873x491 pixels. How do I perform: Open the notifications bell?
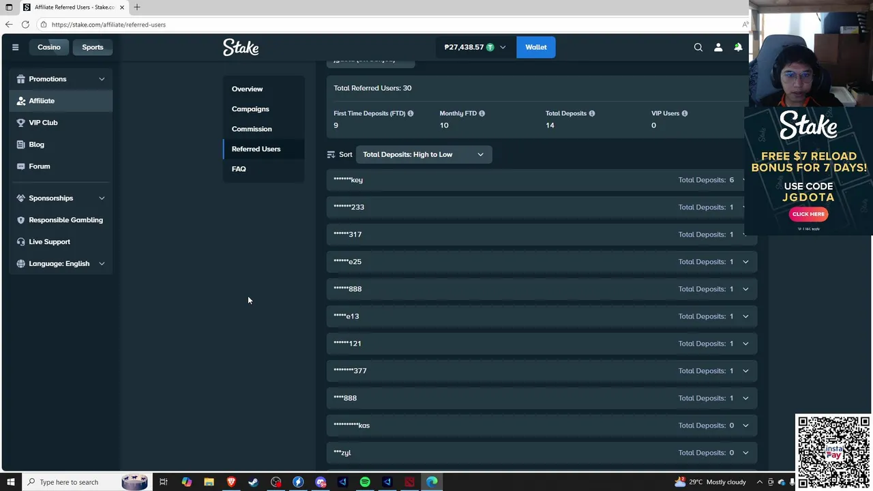point(738,47)
